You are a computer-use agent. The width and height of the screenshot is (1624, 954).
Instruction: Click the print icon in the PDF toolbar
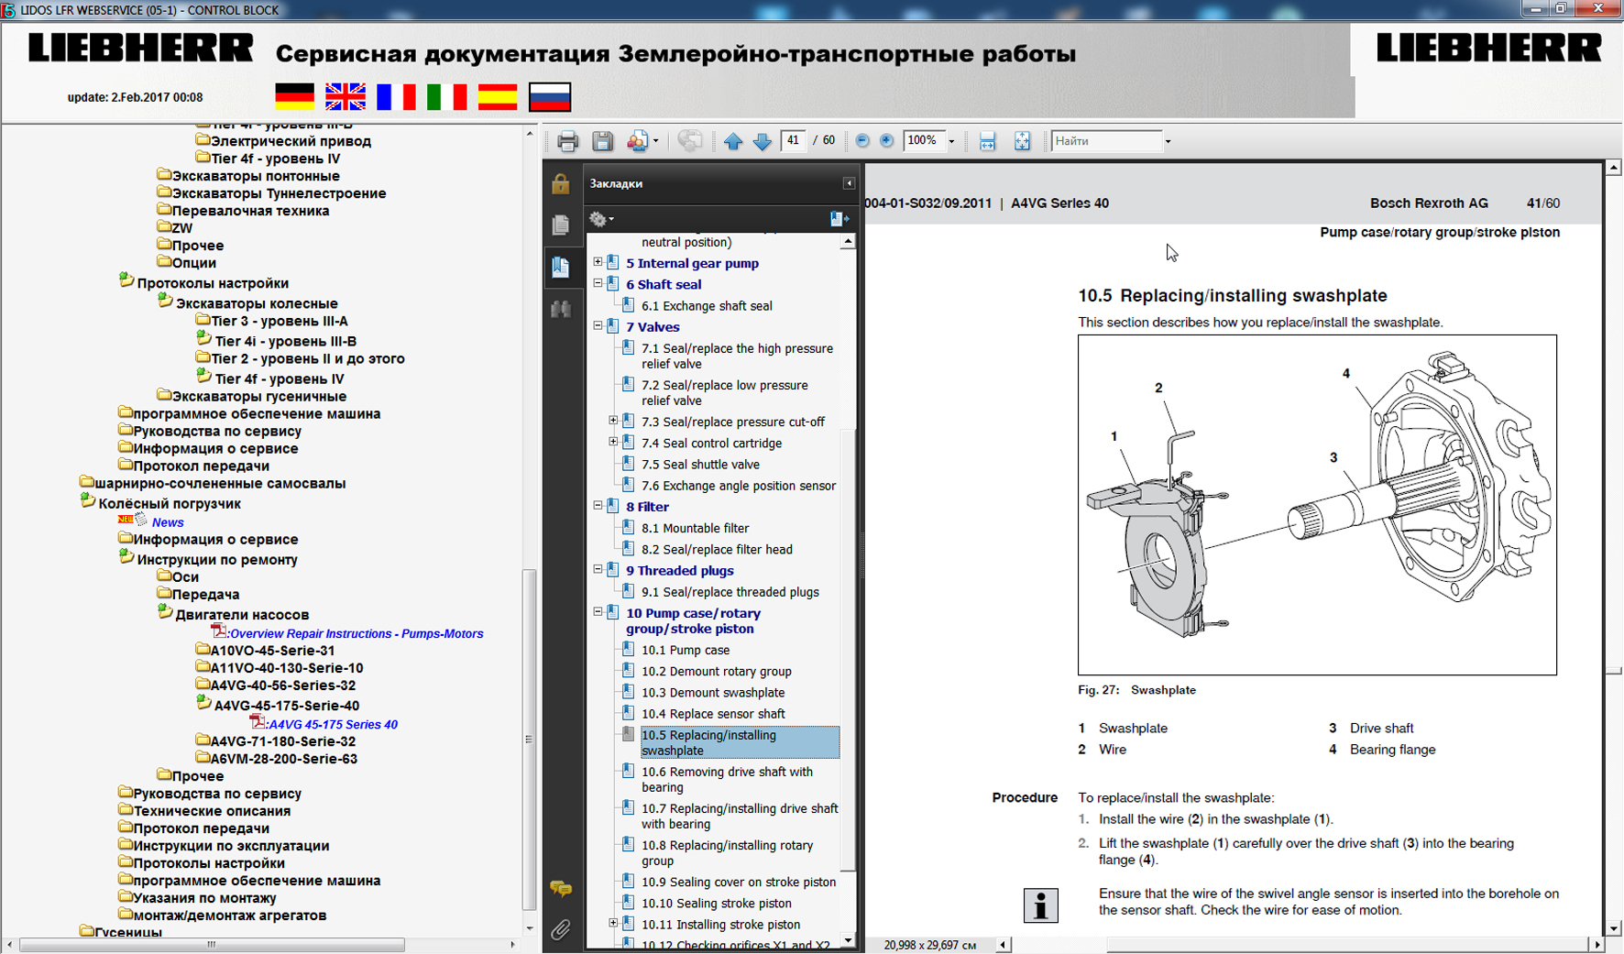click(x=567, y=141)
